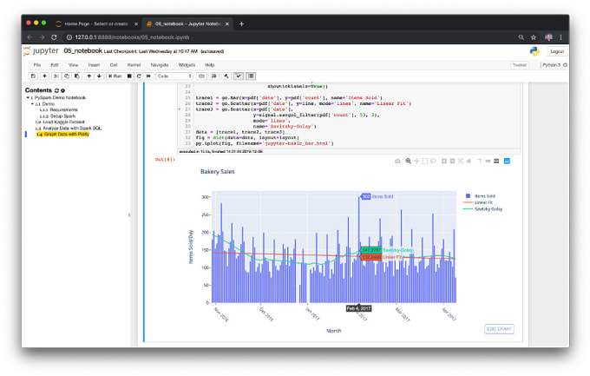Click the blue Plotly logo icon
Screen dimensions: 590x376
coord(507,162)
